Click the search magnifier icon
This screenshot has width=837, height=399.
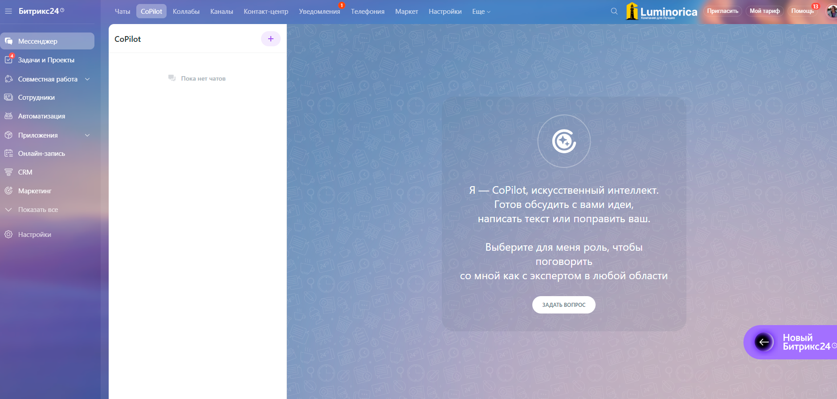pyautogui.click(x=614, y=11)
